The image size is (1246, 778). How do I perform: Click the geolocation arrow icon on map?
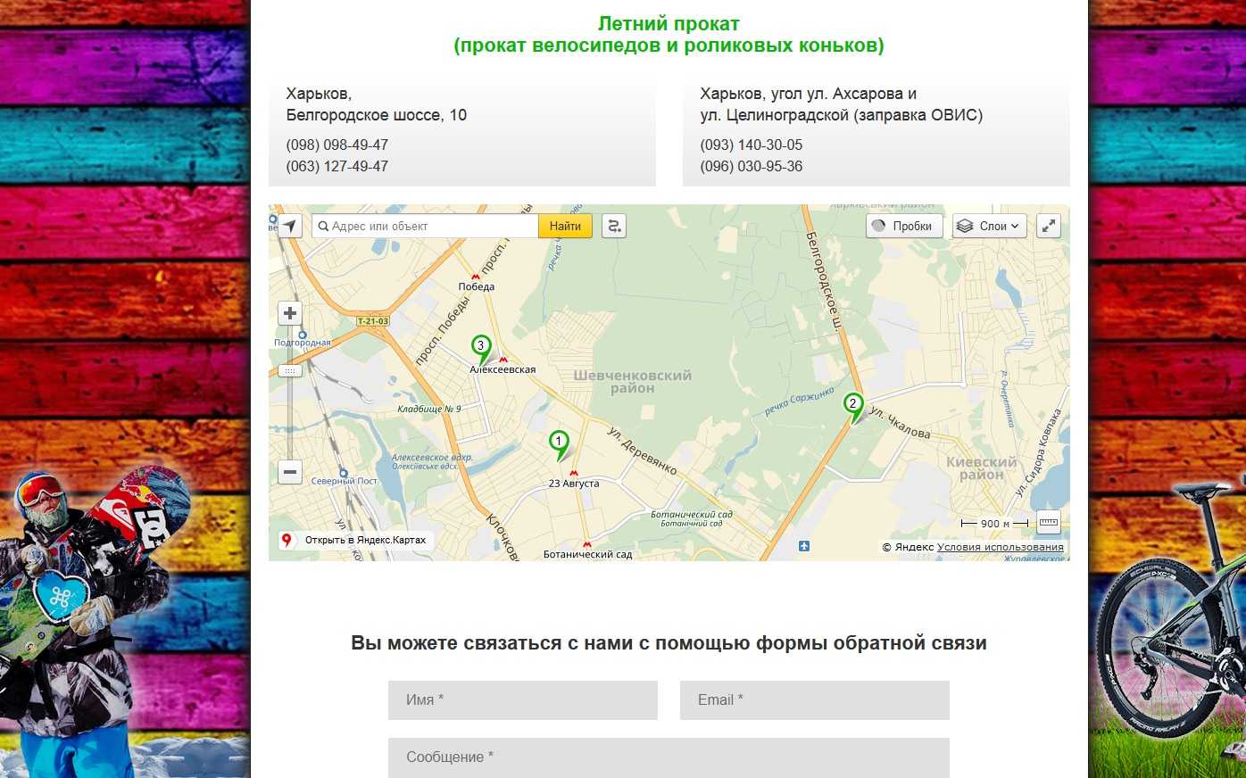[290, 227]
